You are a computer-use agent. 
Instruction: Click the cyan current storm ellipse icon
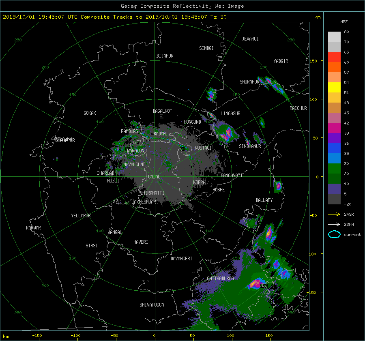[334, 234]
